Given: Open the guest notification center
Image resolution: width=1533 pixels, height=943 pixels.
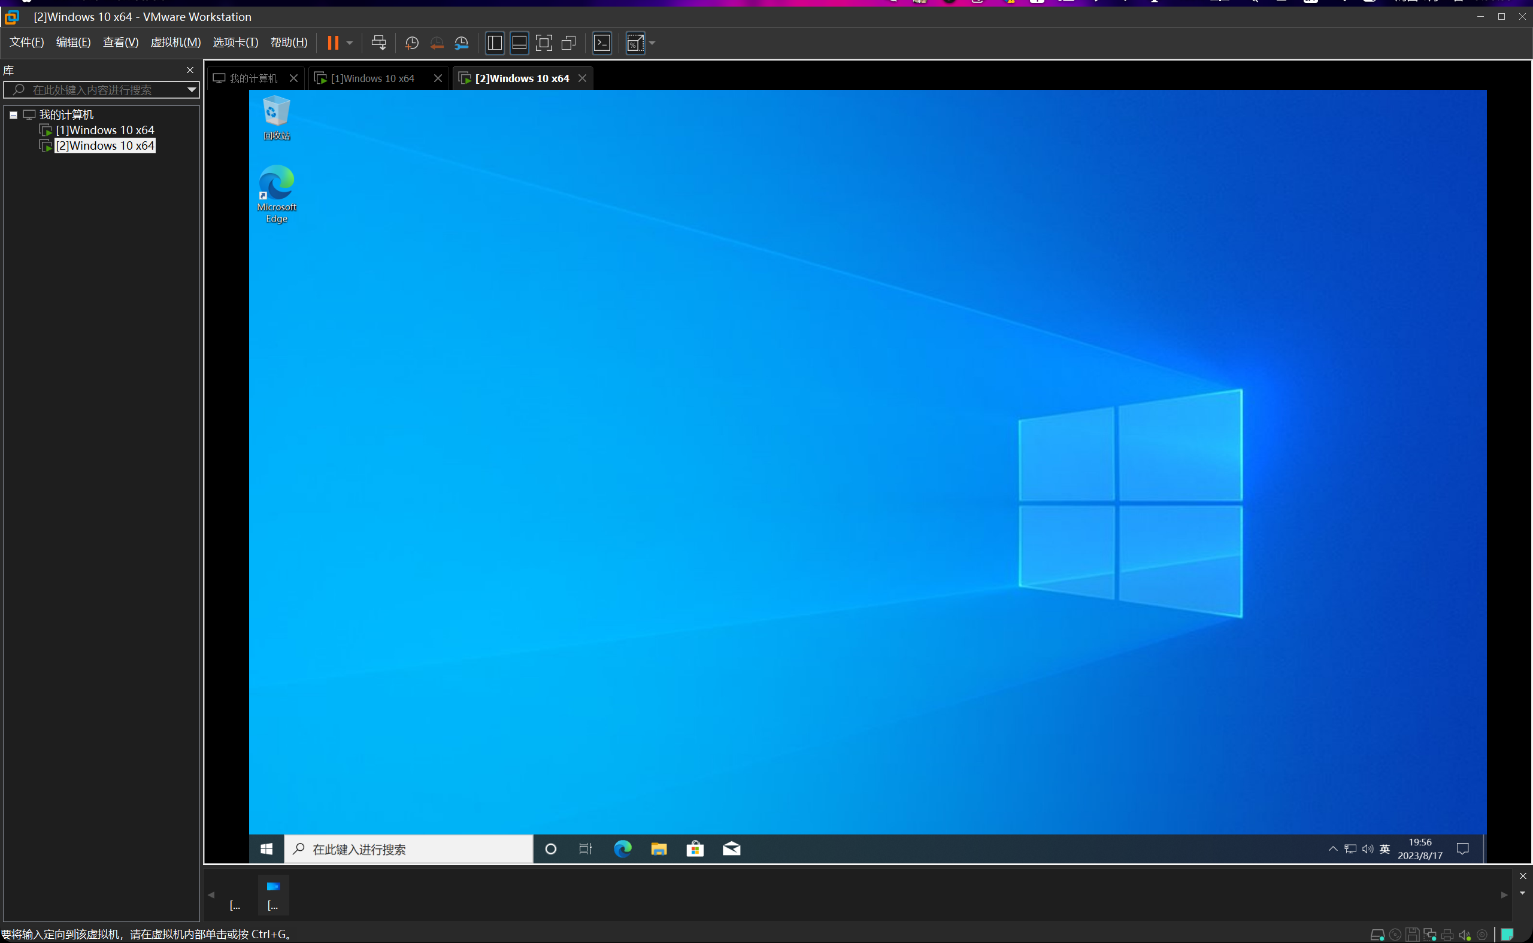Looking at the screenshot, I should click(1462, 849).
